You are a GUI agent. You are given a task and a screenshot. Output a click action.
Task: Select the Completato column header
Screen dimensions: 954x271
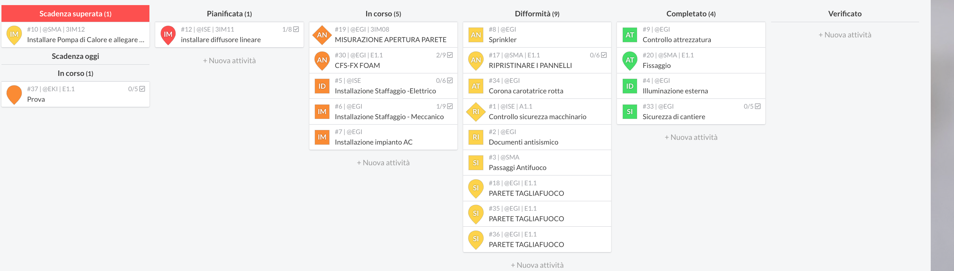point(691,14)
